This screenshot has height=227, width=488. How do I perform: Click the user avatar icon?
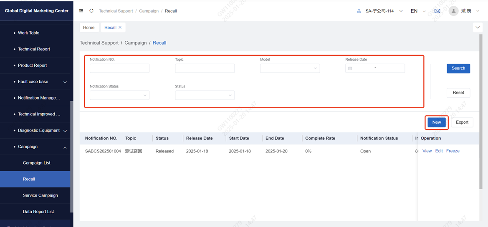pos(453,11)
